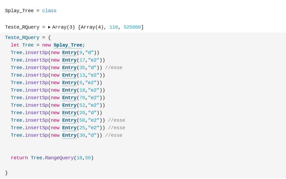Click the Entry link in Entry(25,"e2")
The height and width of the screenshot is (179, 286).
click(x=69, y=128)
